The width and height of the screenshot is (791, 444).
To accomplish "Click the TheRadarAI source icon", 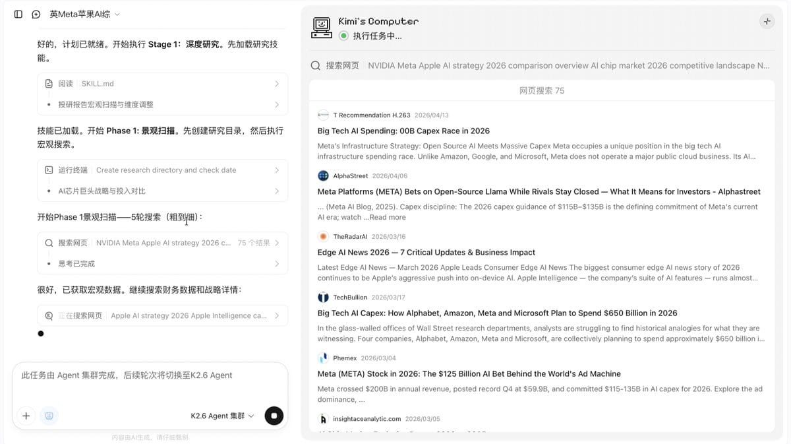I will 323,236.
